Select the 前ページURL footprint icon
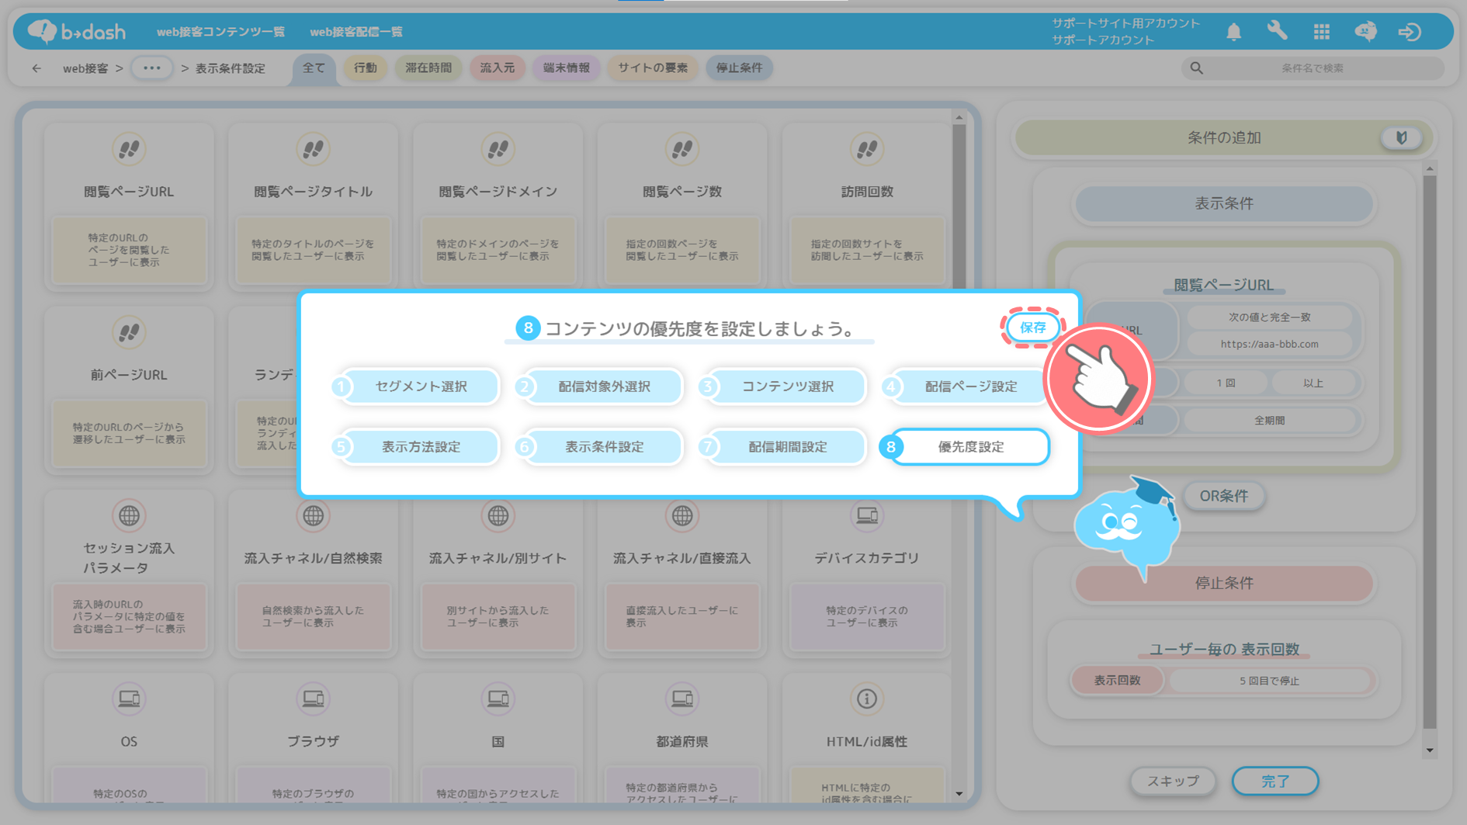The width and height of the screenshot is (1467, 825). pos(129,332)
